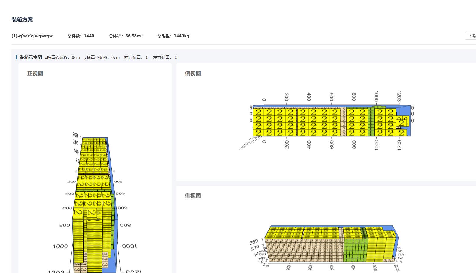Click the 侧视图 side view label

point(193,196)
